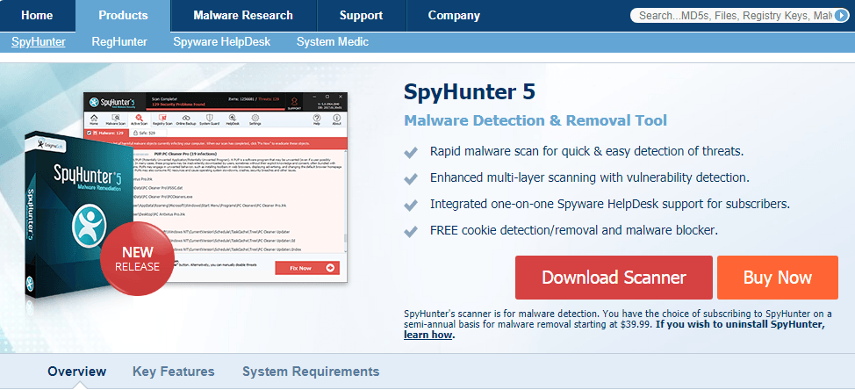Click the orange Buy Now button
Screen dimensions: 855x390
[778, 277]
